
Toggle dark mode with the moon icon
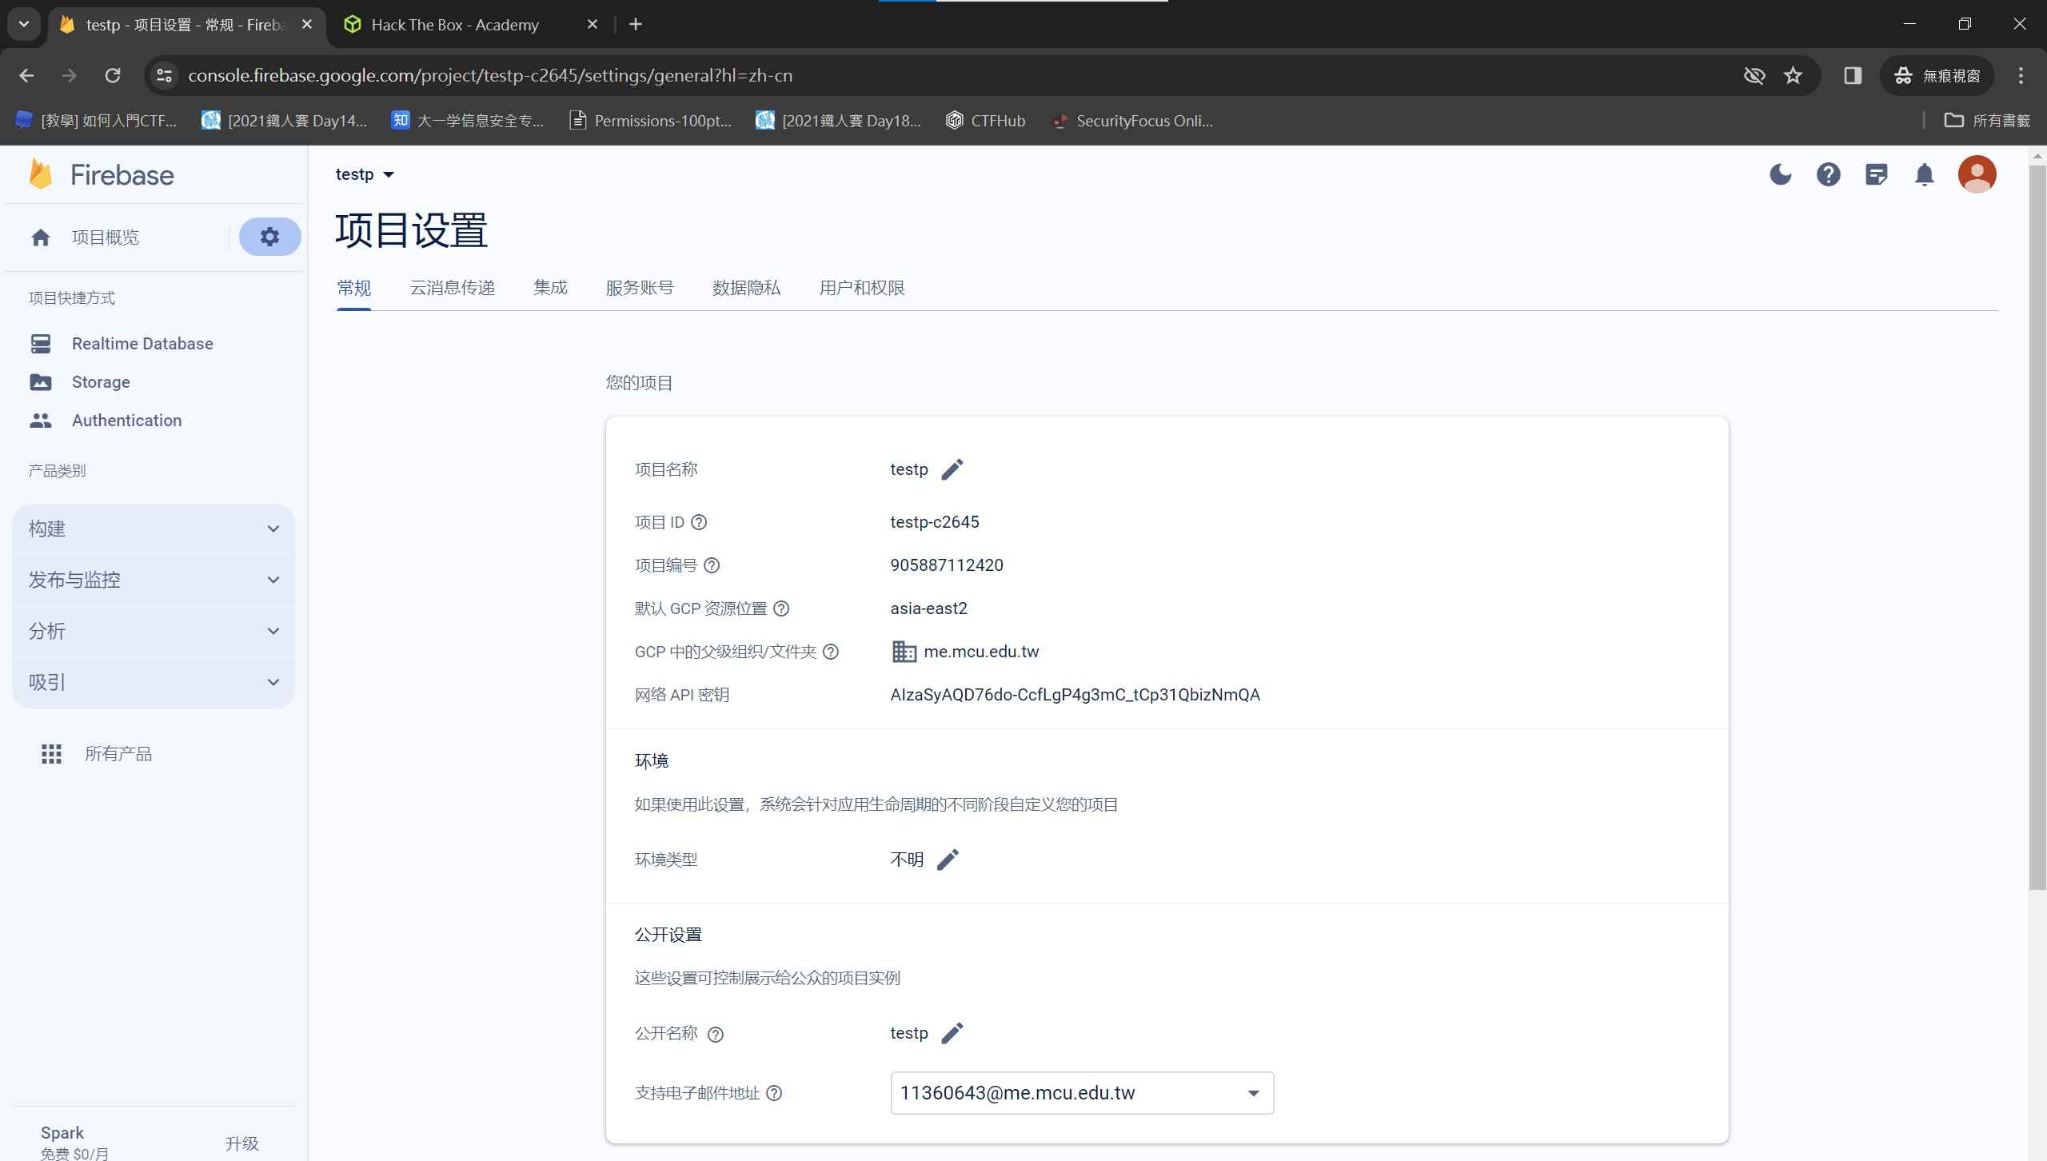[1780, 174]
